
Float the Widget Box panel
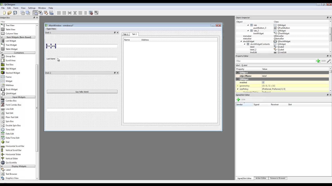coord(34,18)
